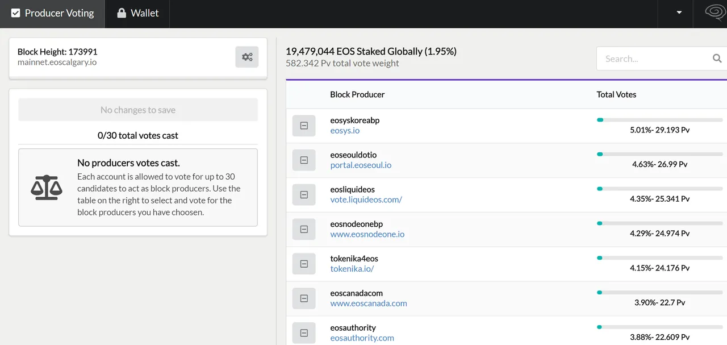The image size is (727, 345).
Task: Click the eosnodeonebp vote progress bar
Action: click(x=659, y=223)
